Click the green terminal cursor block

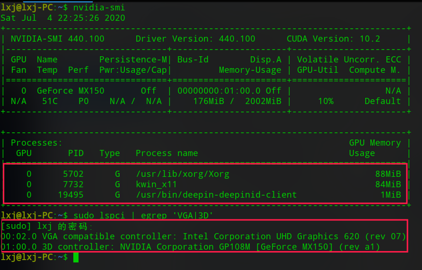pos(76,257)
